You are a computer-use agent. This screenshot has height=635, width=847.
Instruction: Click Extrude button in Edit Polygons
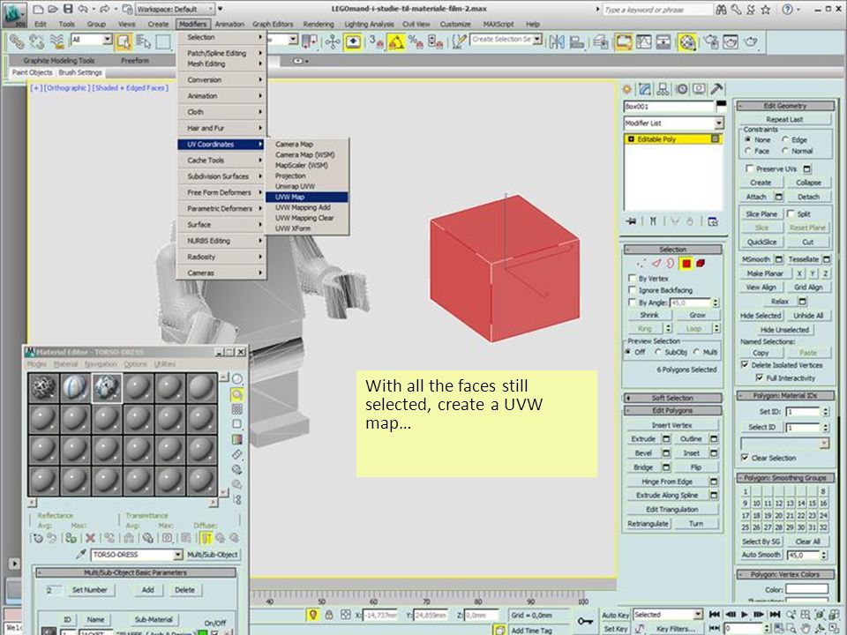coord(643,439)
